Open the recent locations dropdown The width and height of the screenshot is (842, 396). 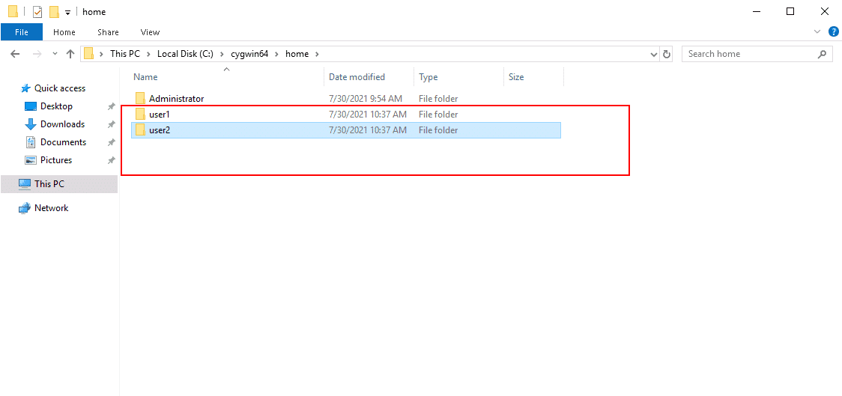coord(55,54)
